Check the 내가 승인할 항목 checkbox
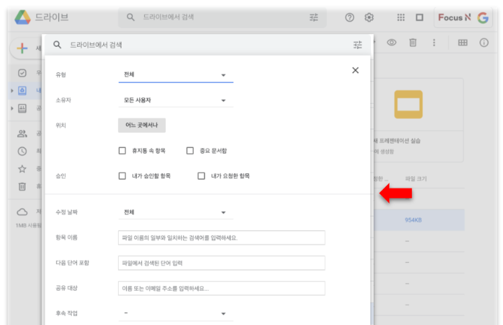Screen dimensions: 503x325 (x=122, y=176)
